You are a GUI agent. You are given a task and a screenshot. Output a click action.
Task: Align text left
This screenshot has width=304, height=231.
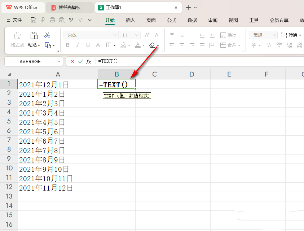(x=172, y=45)
